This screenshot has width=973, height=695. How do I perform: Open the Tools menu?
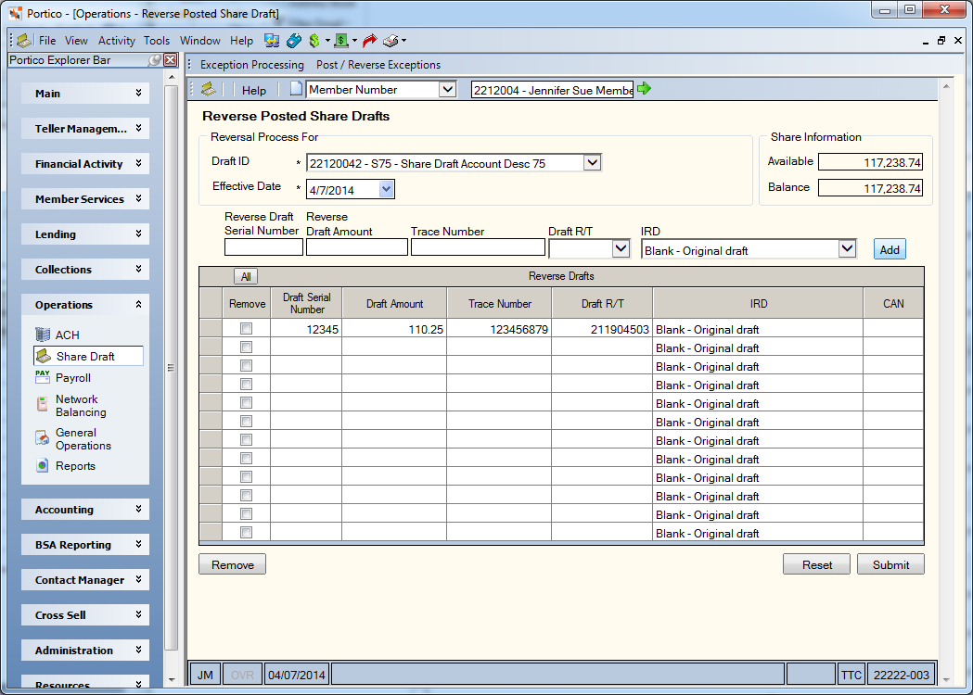click(157, 40)
